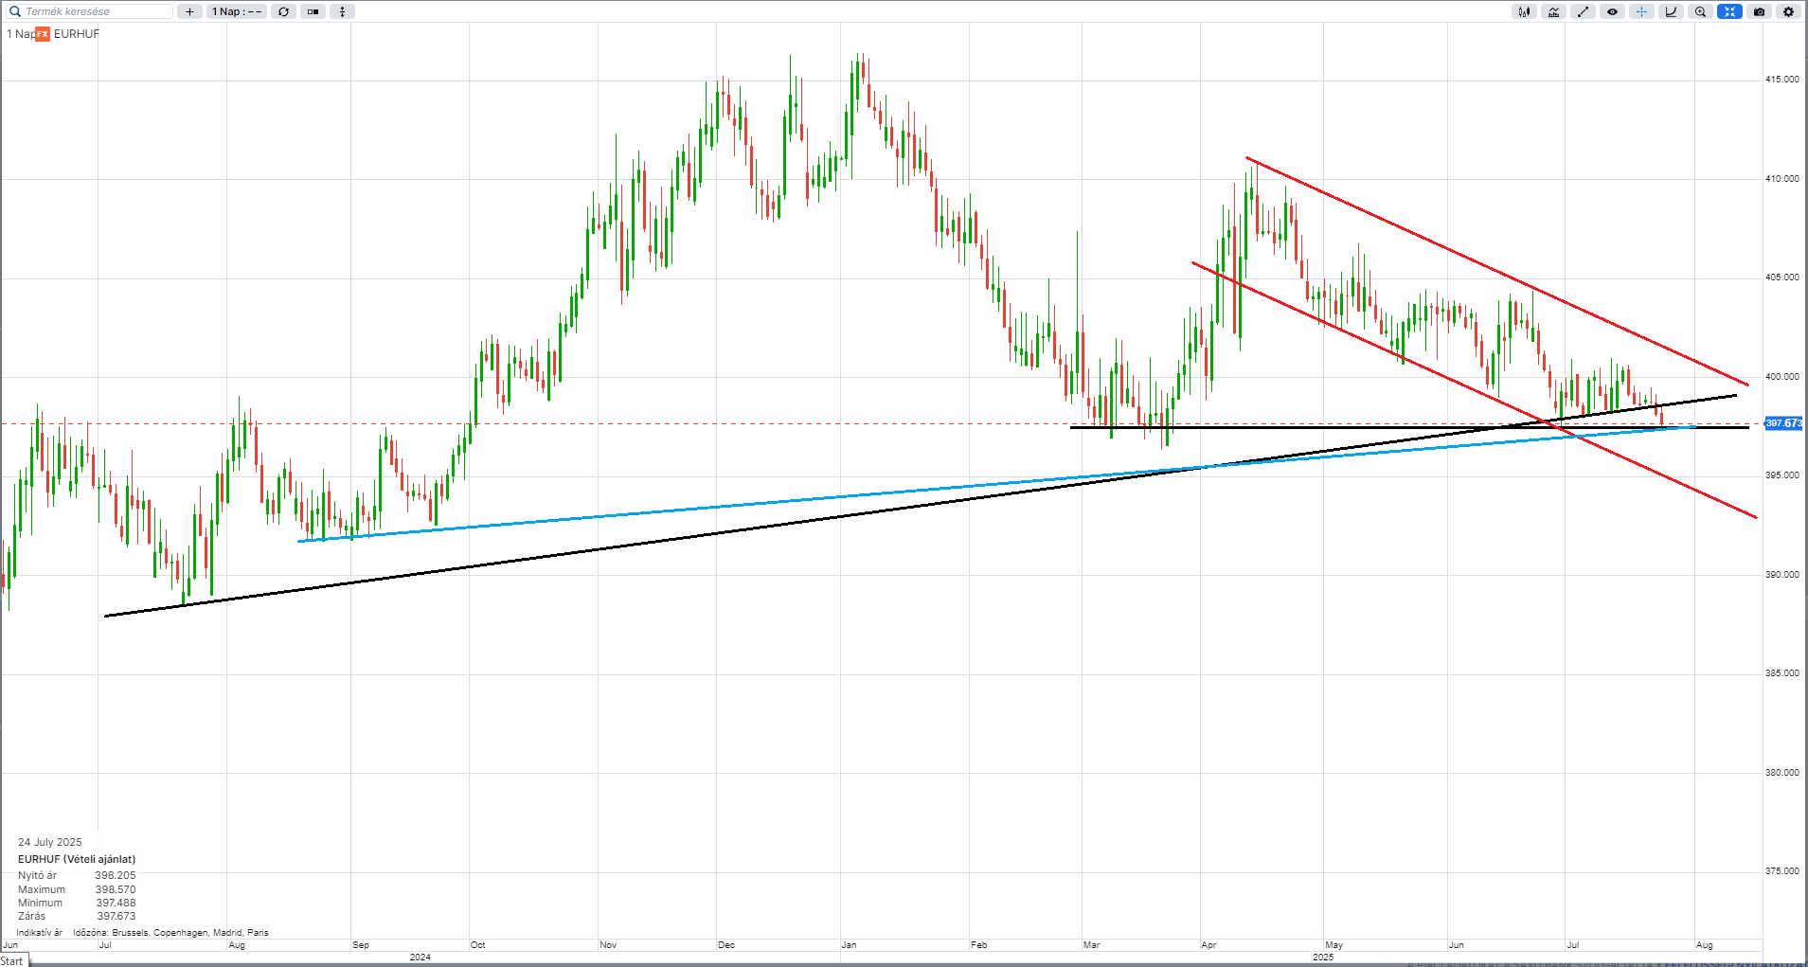Viewport: 1808px width, 967px height.
Task: Toggle the crosshair cursor button
Action: [x=1642, y=11]
